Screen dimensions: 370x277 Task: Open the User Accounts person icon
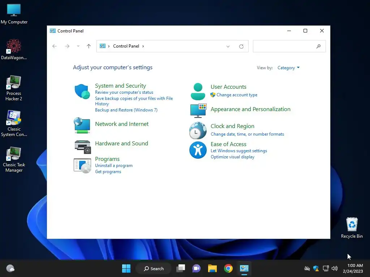coord(198,92)
